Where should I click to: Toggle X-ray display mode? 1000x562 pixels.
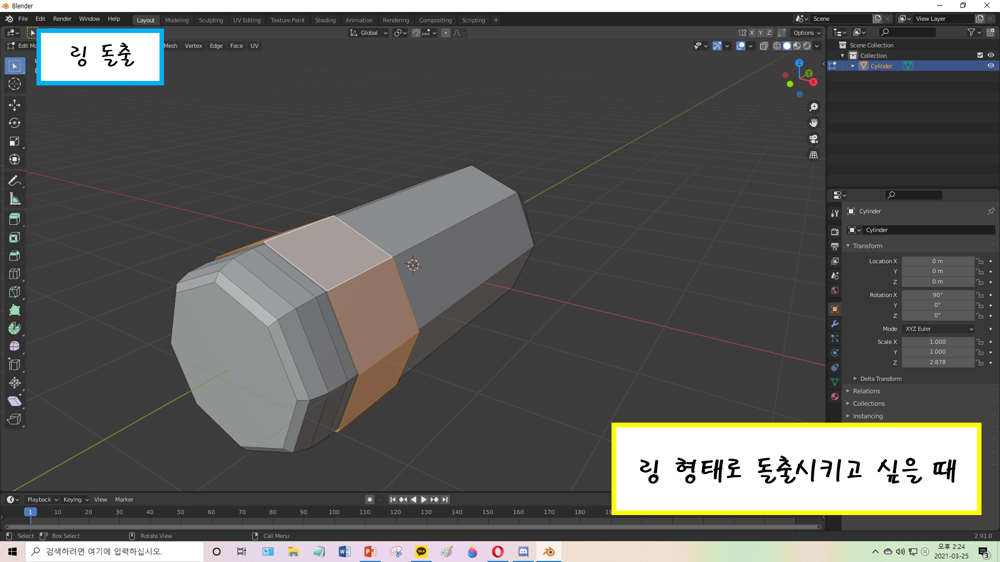click(x=763, y=46)
